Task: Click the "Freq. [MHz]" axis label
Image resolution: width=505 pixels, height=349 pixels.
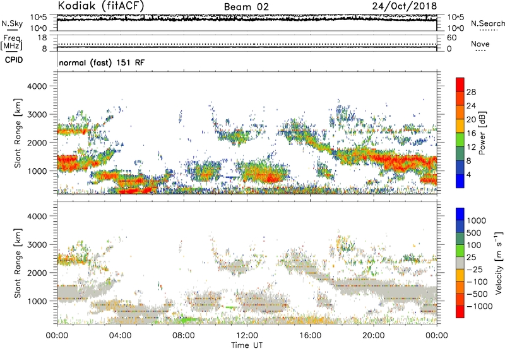Action: coord(12,42)
